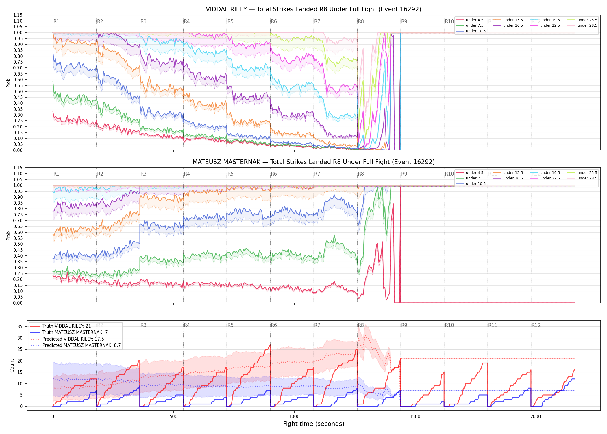Select 'under 25.5' legend entry in Masternak chart
Image resolution: width=607 pixels, height=434 pixels.
point(582,173)
